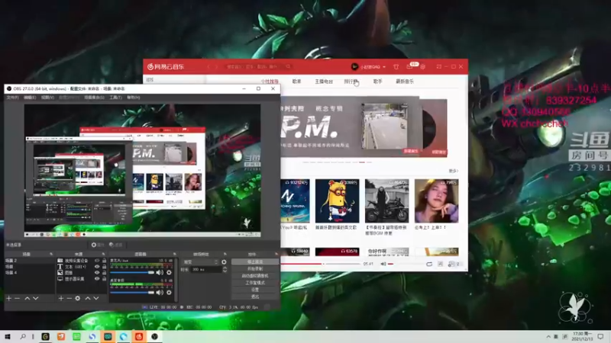Open 桌面音频 audio settings gear
Viewport: 611px width, 343px height.
[169, 292]
